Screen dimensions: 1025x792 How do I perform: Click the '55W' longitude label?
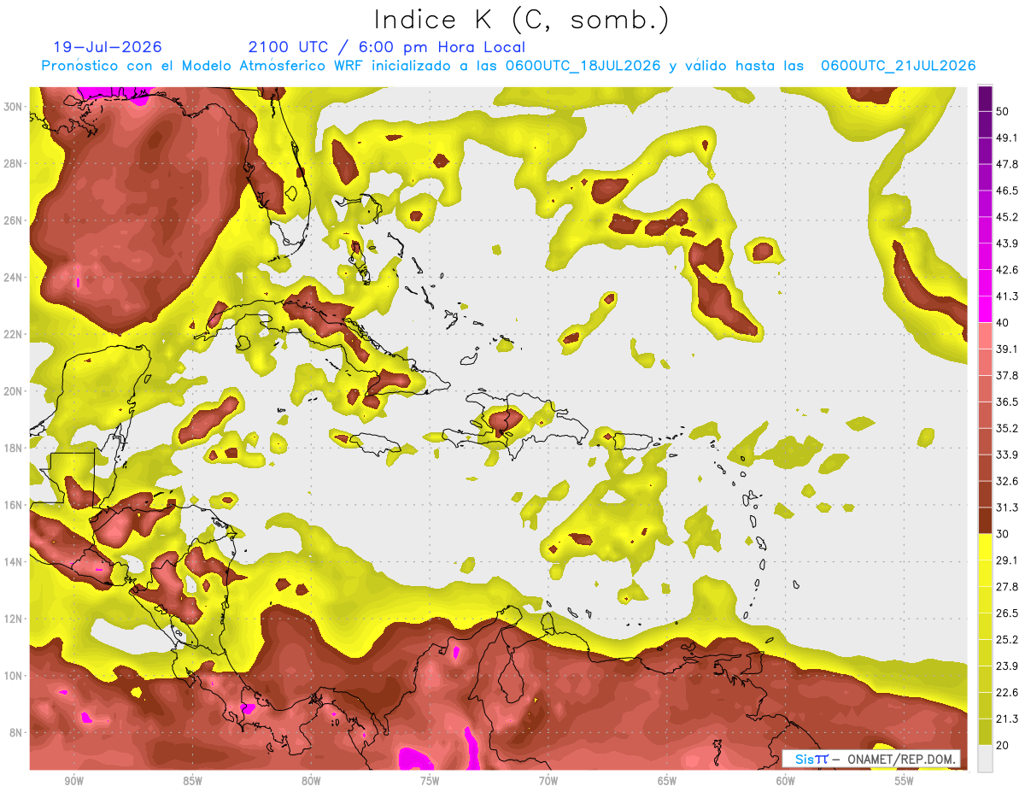coord(905,781)
